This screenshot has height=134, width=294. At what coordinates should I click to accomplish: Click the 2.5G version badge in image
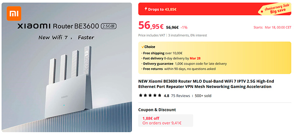(109, 26)
